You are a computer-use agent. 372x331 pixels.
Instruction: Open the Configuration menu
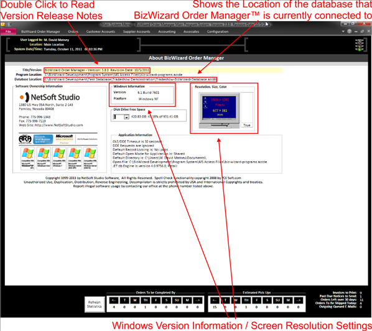click(218, 32)
